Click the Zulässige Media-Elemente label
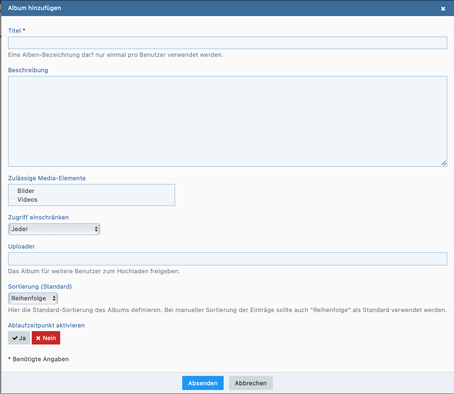454x394 pixels. click(x=47, y=178)
